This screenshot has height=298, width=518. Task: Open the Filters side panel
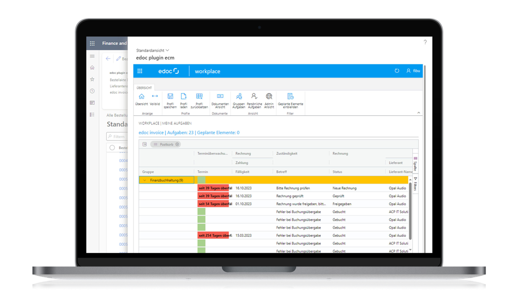[x=415, y=184]
